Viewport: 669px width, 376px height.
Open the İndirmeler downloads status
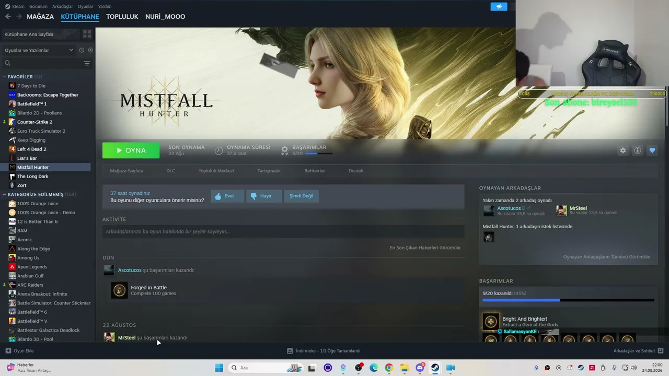[x=324, y=351]
